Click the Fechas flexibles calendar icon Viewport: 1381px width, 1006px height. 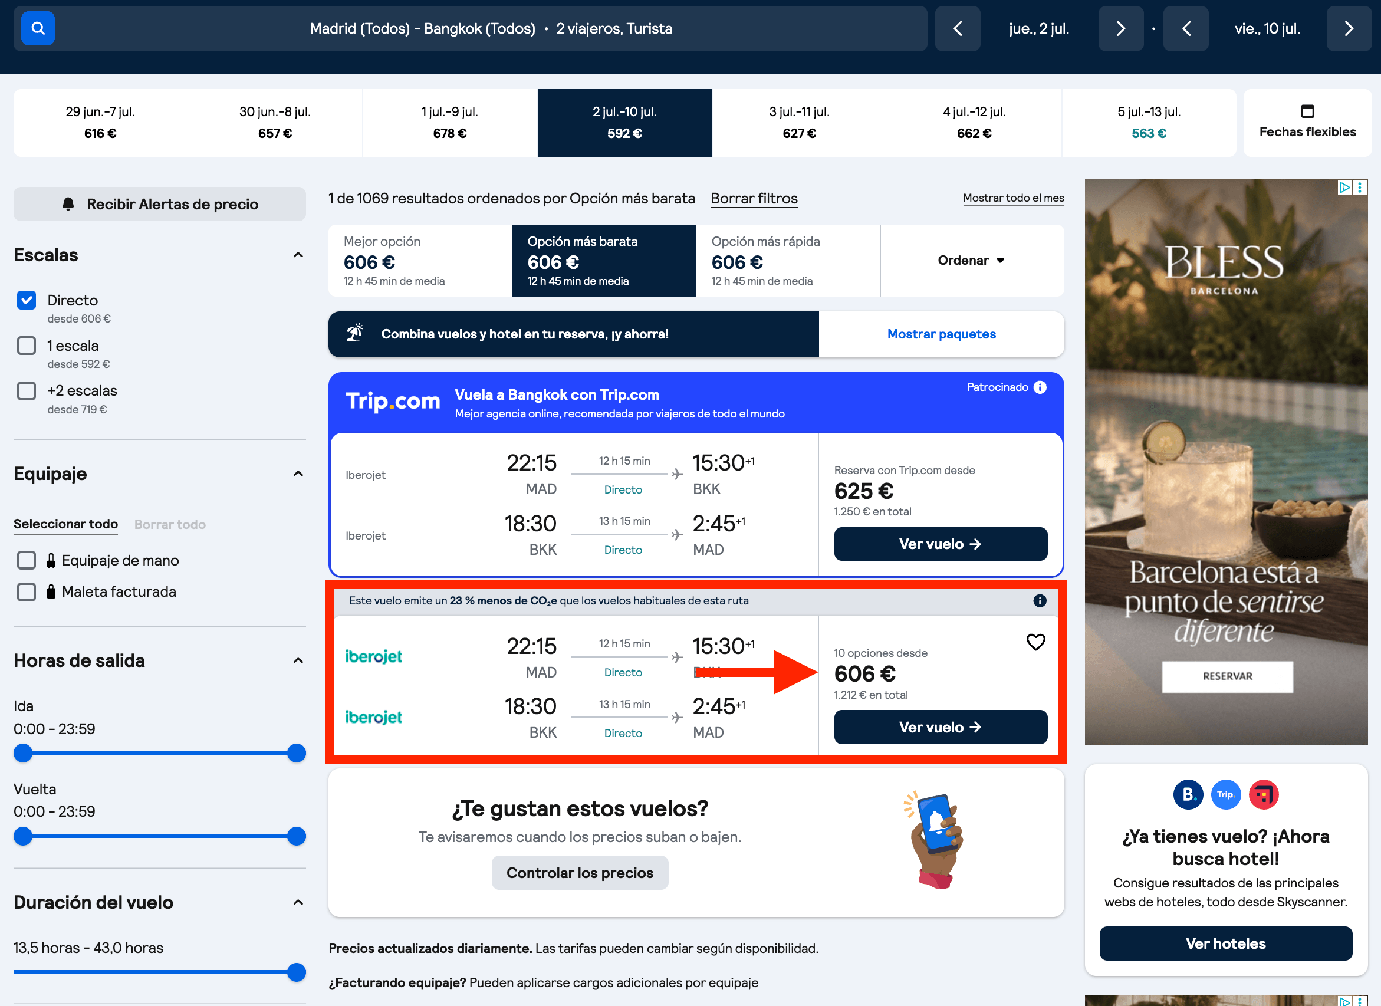(1307, 111)
